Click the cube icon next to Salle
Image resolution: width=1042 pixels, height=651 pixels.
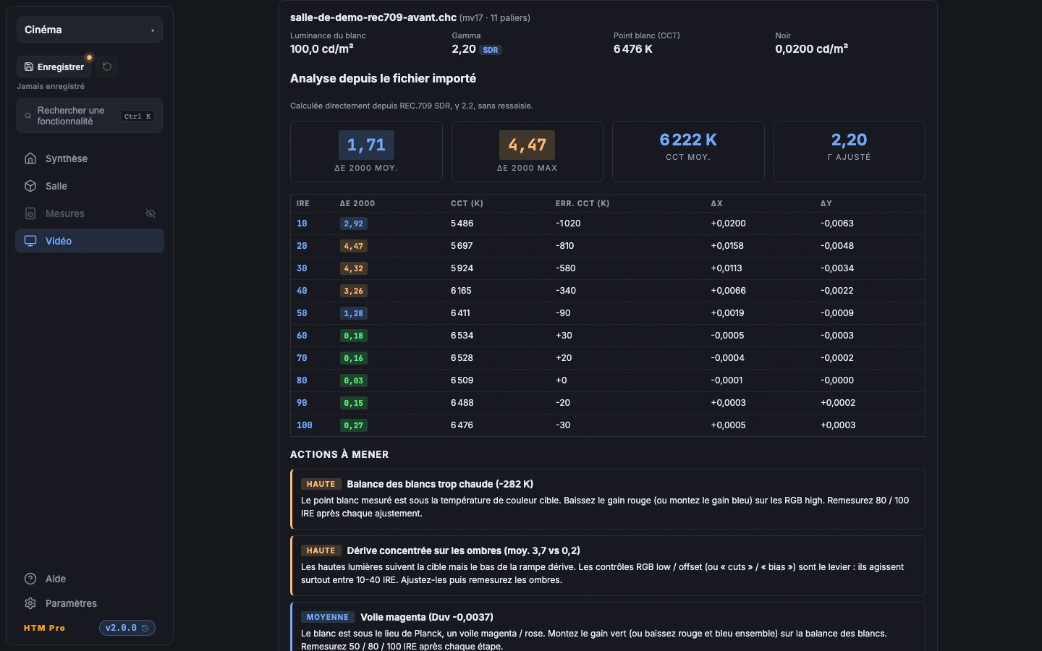pyautogui.click(x=30, y=186)
